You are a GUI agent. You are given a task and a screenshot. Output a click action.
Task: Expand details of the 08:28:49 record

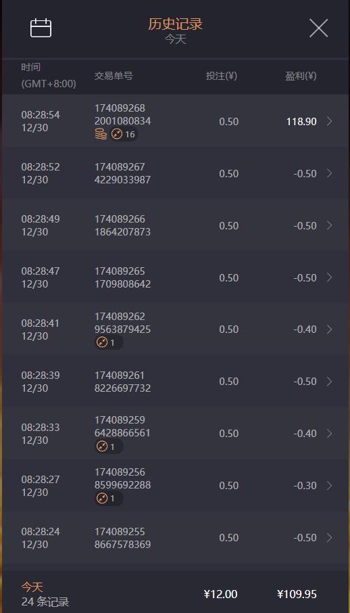click(x=329, y=225)
